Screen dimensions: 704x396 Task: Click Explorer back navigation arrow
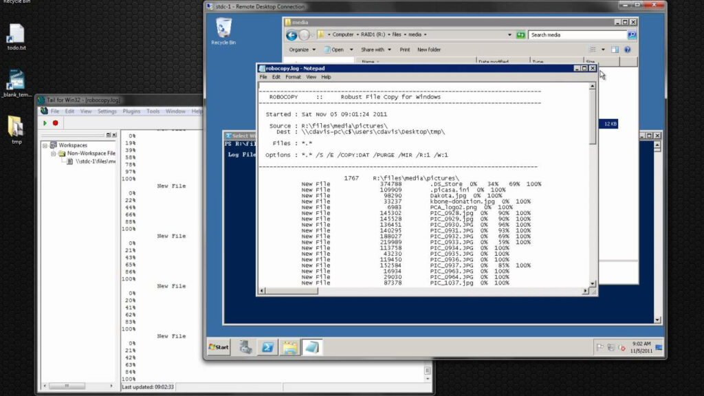coord(291,35)
